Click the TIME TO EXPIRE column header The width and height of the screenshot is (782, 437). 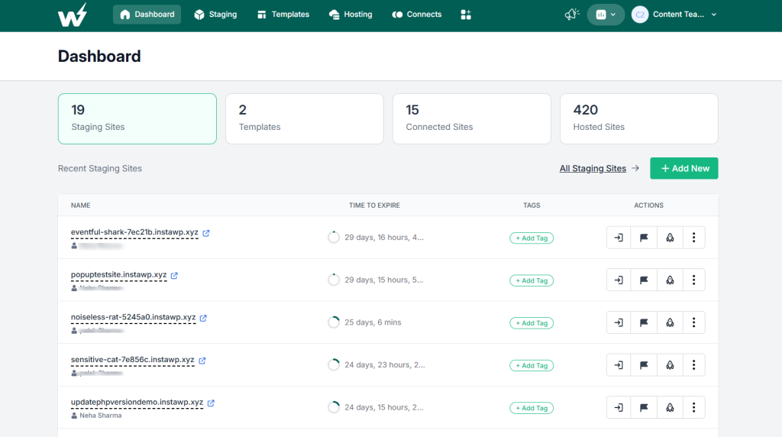coord(374,206)
